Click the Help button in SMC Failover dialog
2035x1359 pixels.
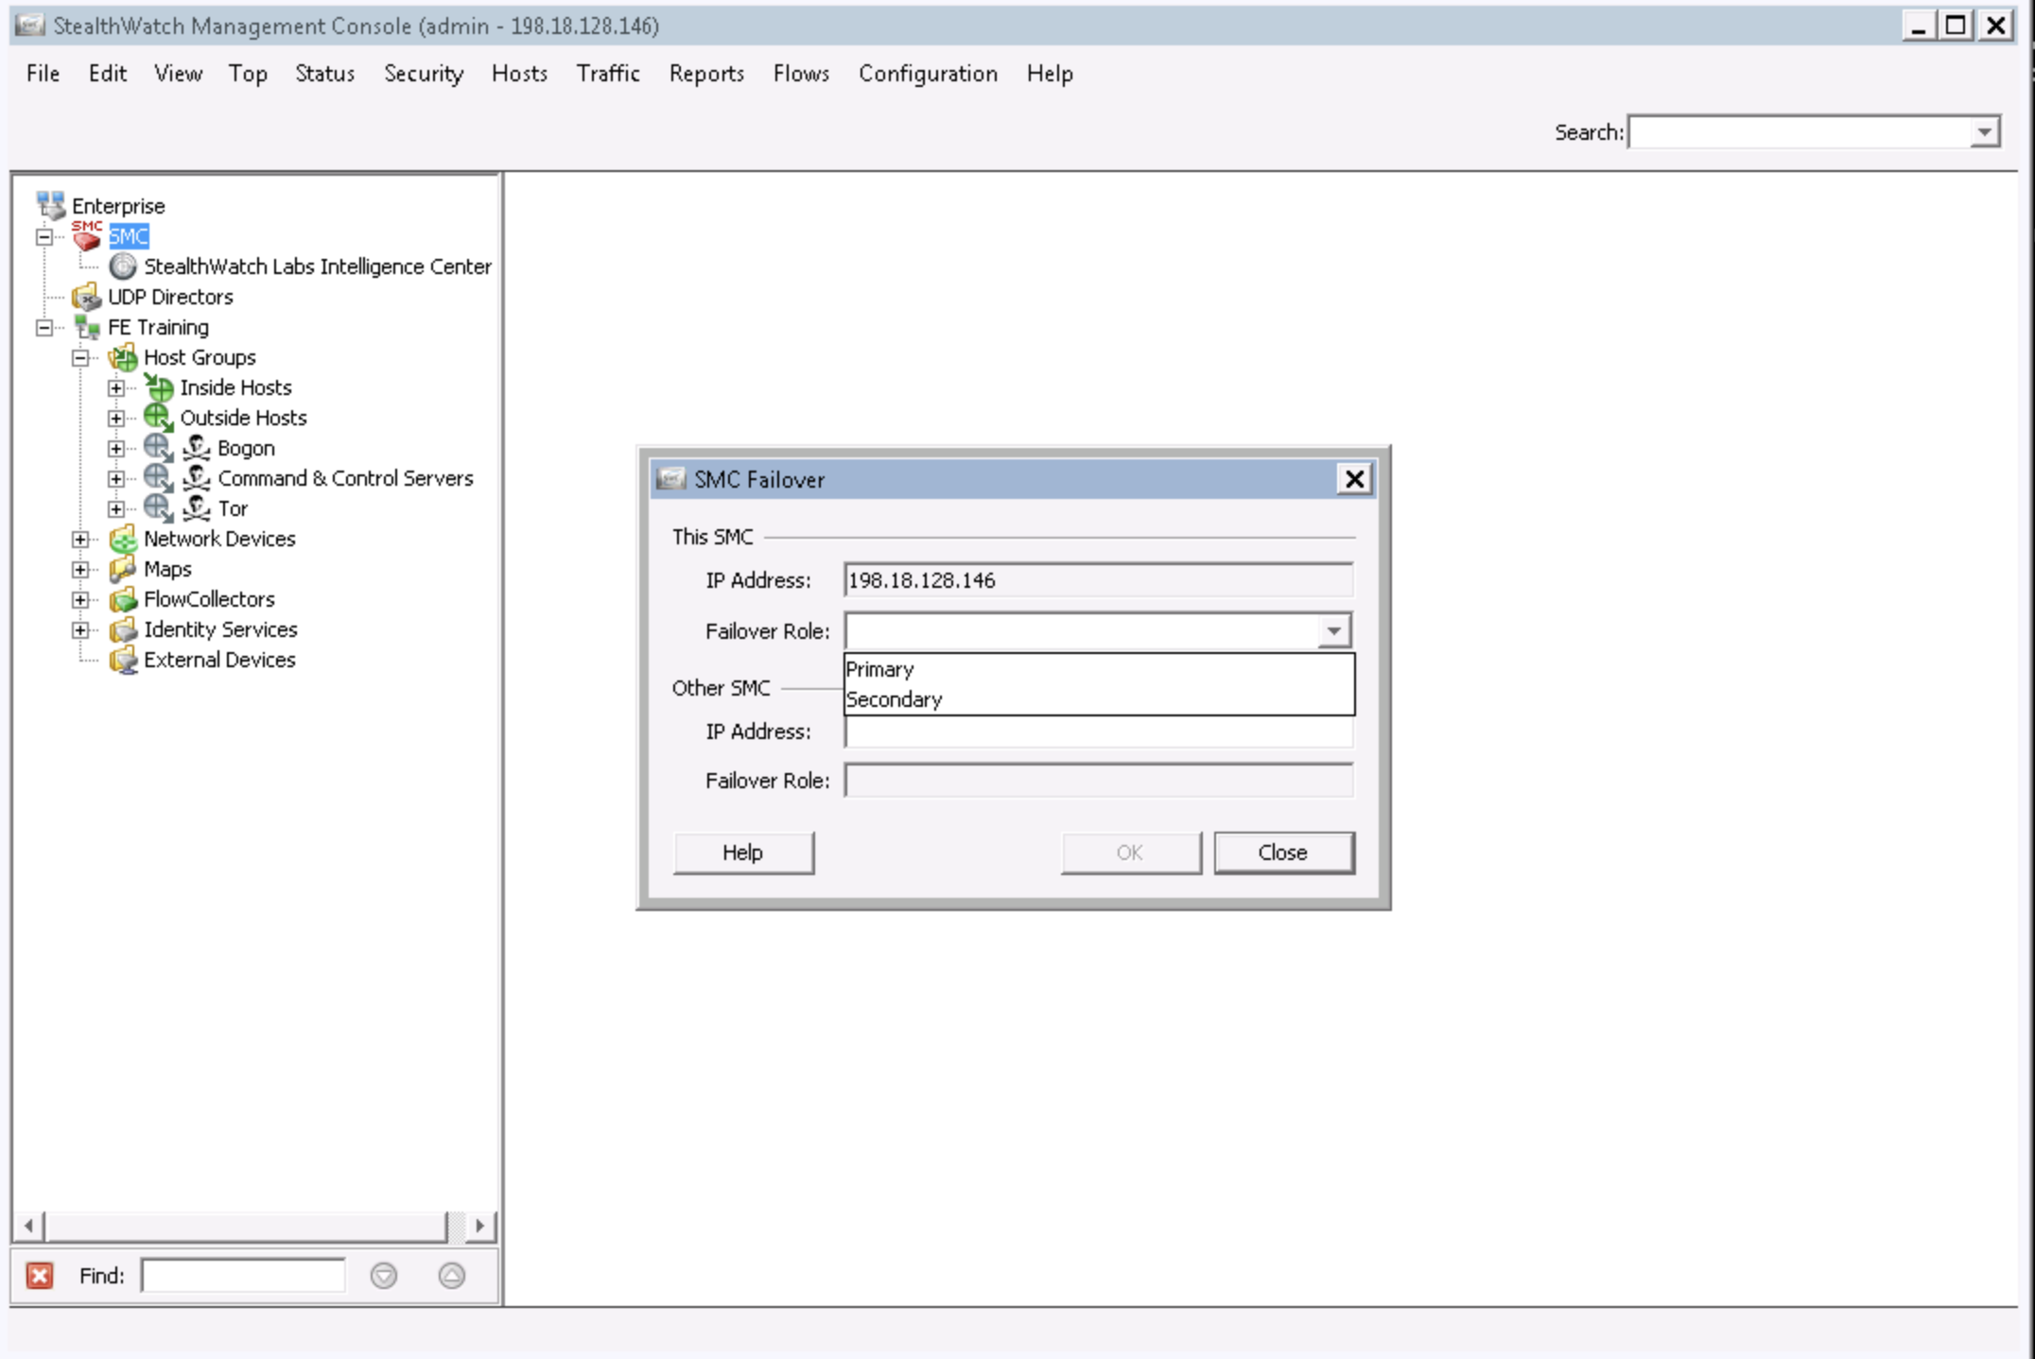[x=743, y=852]
